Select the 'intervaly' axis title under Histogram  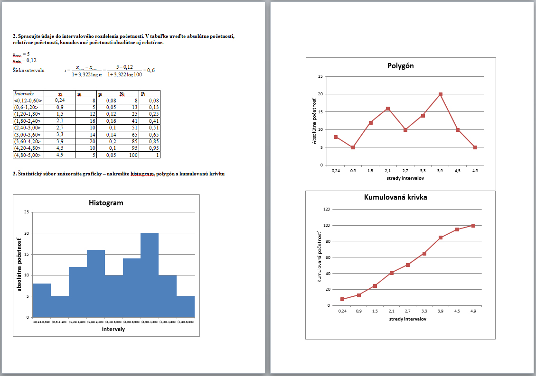(113, 329)
